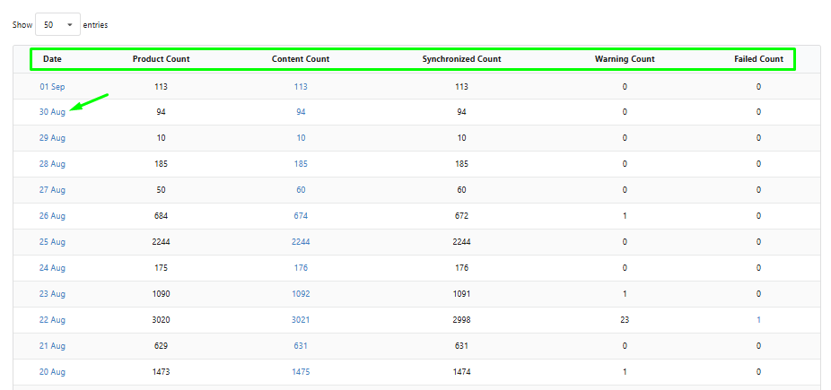831x390 pixels.
Task: Select Product Count 629 in 21 Aug row
Action: pos(162,346)
